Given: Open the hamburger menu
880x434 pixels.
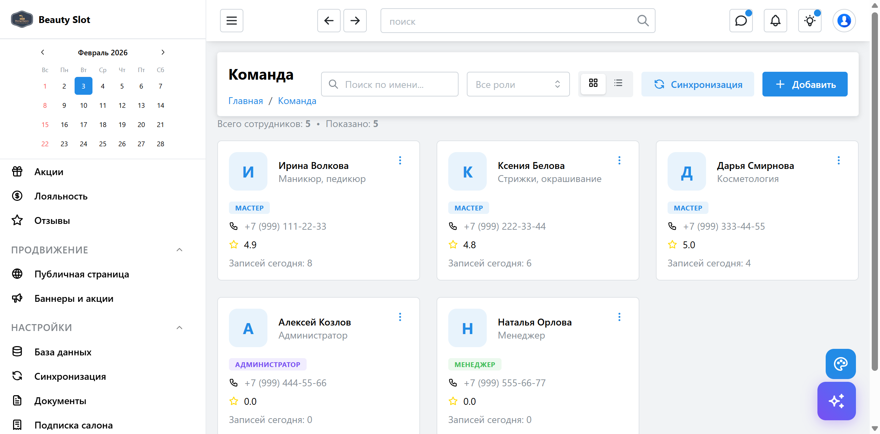Looking at the screenshot, I should (x=231, y=21).
